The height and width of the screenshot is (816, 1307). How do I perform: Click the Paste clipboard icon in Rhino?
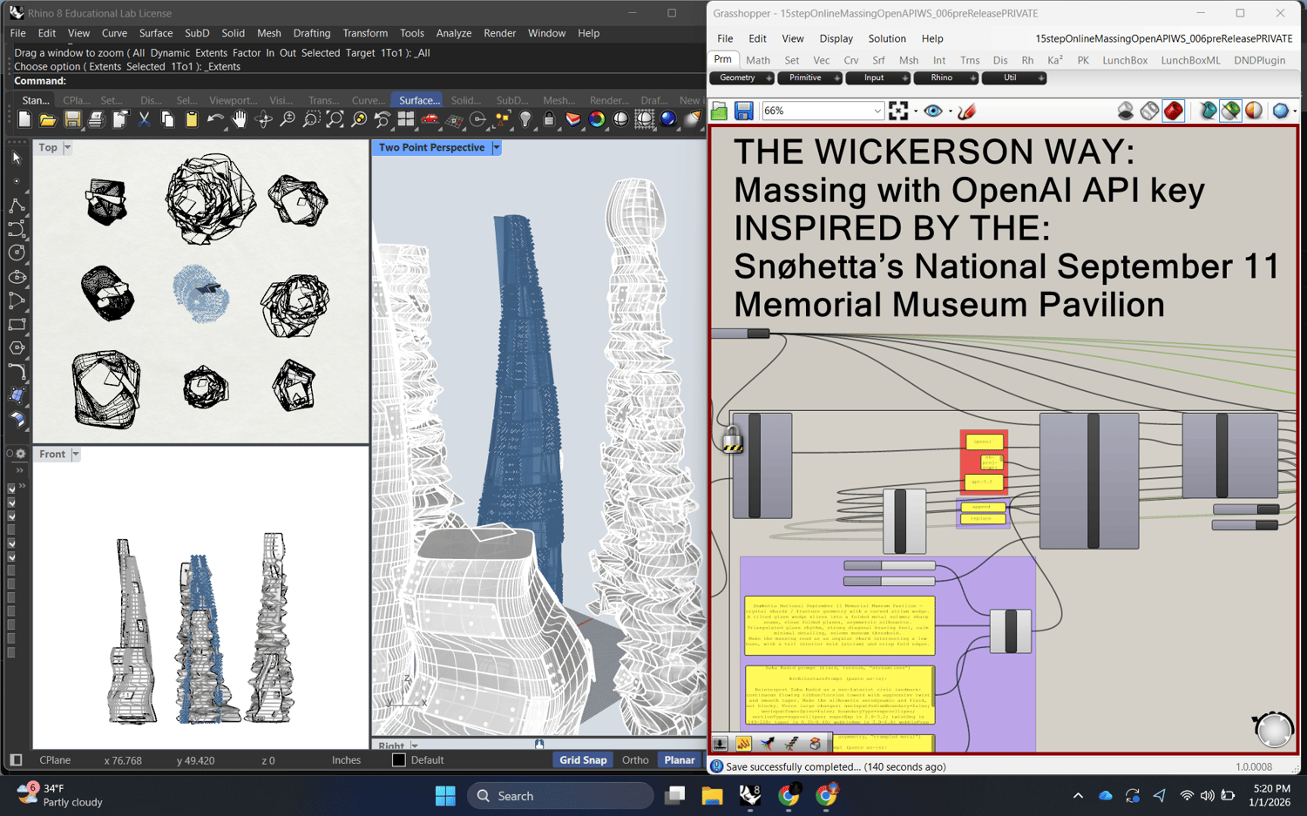192,120
